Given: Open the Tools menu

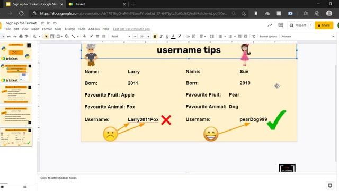Looking at the screenshot, I should tap(82, 29).
